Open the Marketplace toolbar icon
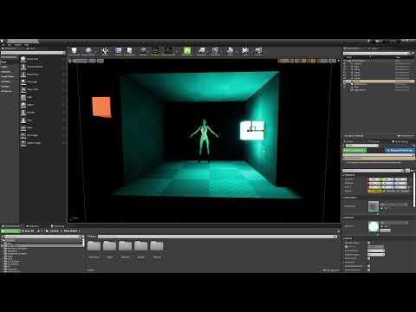The width and height of the screenshot is (416, 312). 129,51
